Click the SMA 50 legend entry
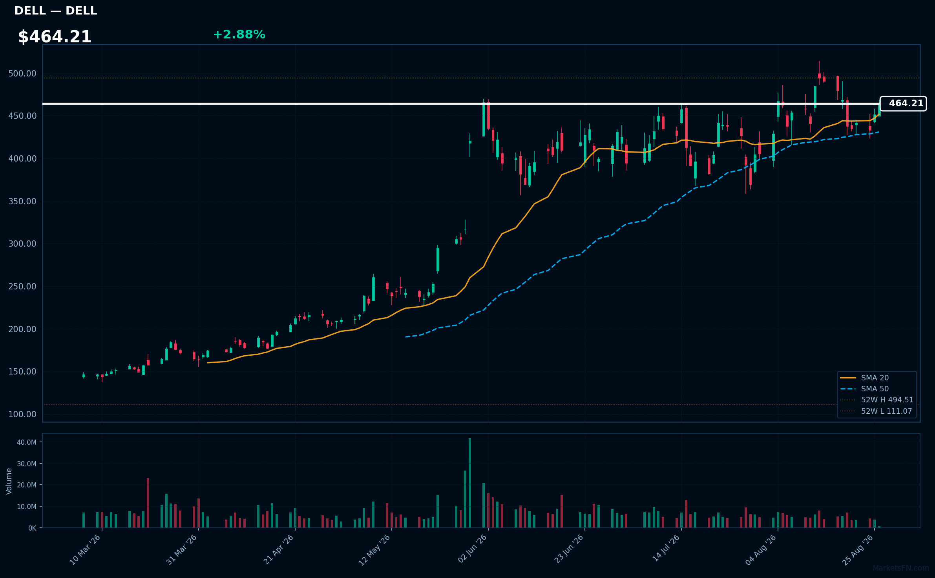This screenshot has width=935, height=578. (875, 389)
